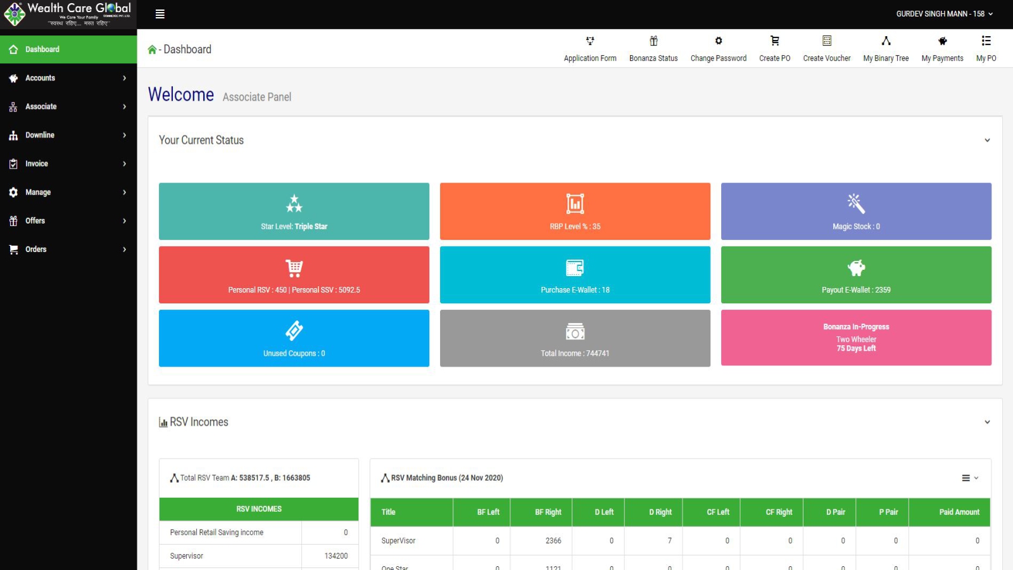The width and height of the screenshot is (1013, 570).
Task: Open the Gurdev Singh Mann user dropdown
Action: click(x=944, y=14)
